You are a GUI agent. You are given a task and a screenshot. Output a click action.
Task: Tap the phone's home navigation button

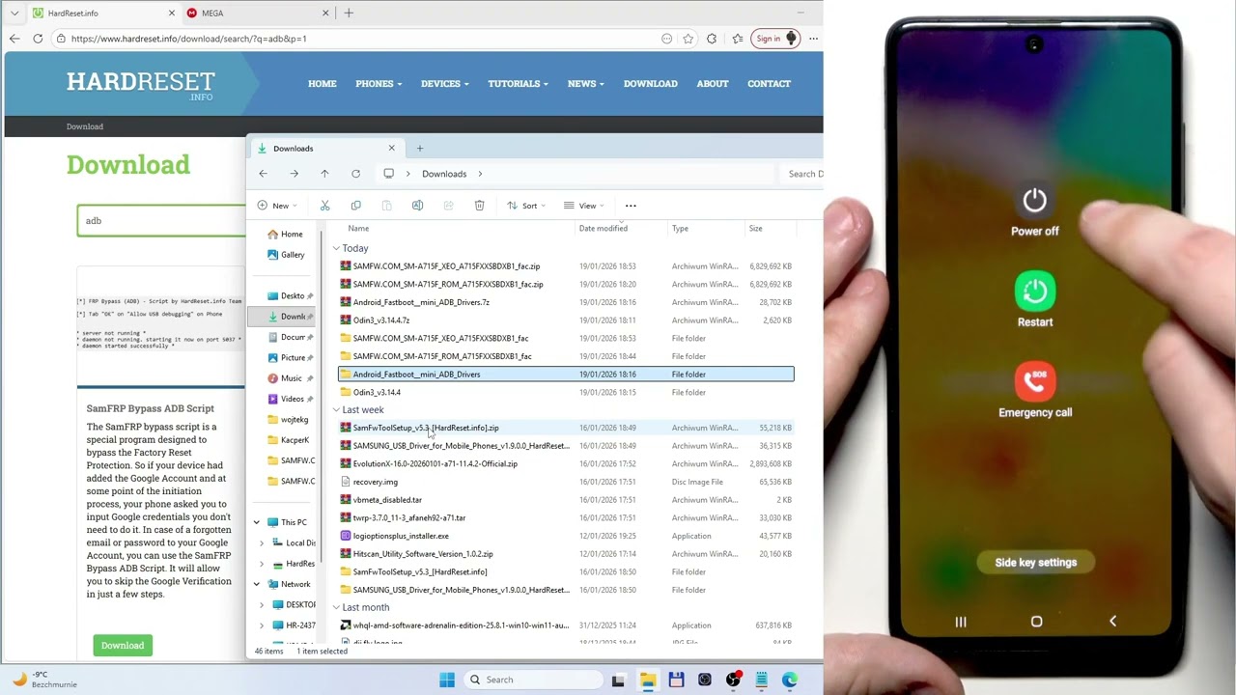1036,622
